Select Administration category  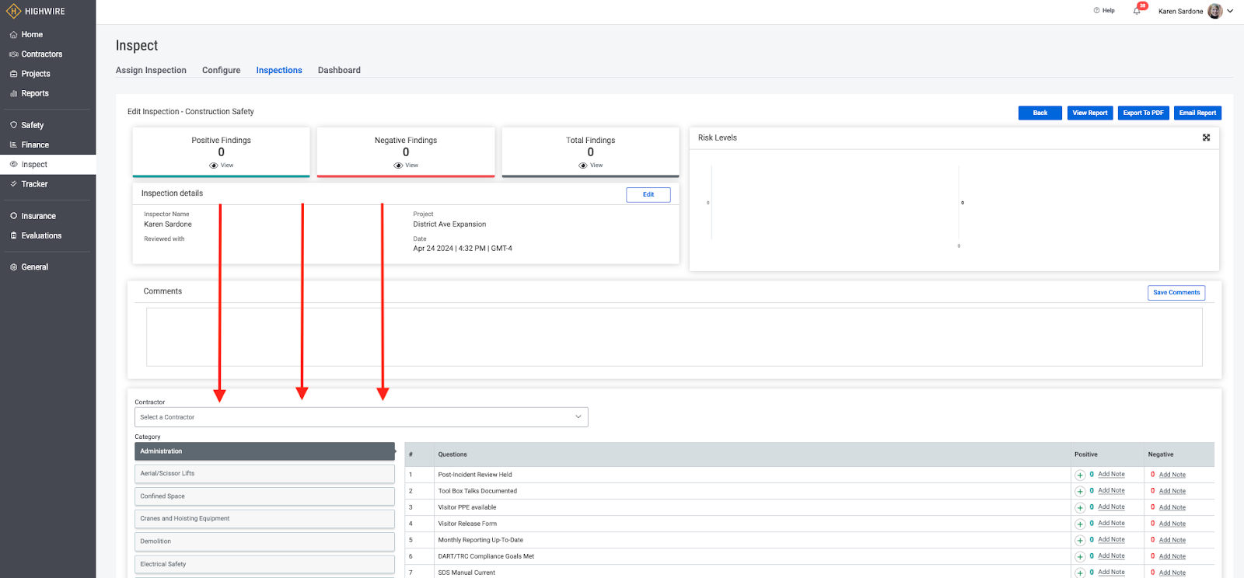pos(264,451)
